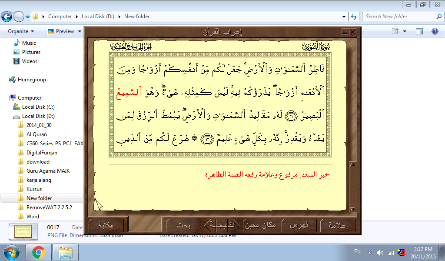445x261 pixels.
Task: Select the highlighted red word السميع
Action: (129, 92)
